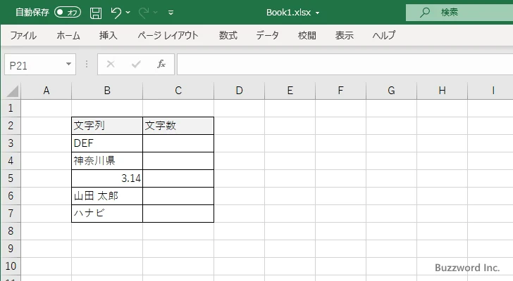Click the Undo arrow icon
Viewport: 513px width, 281px height.
(x=116, y=13)
